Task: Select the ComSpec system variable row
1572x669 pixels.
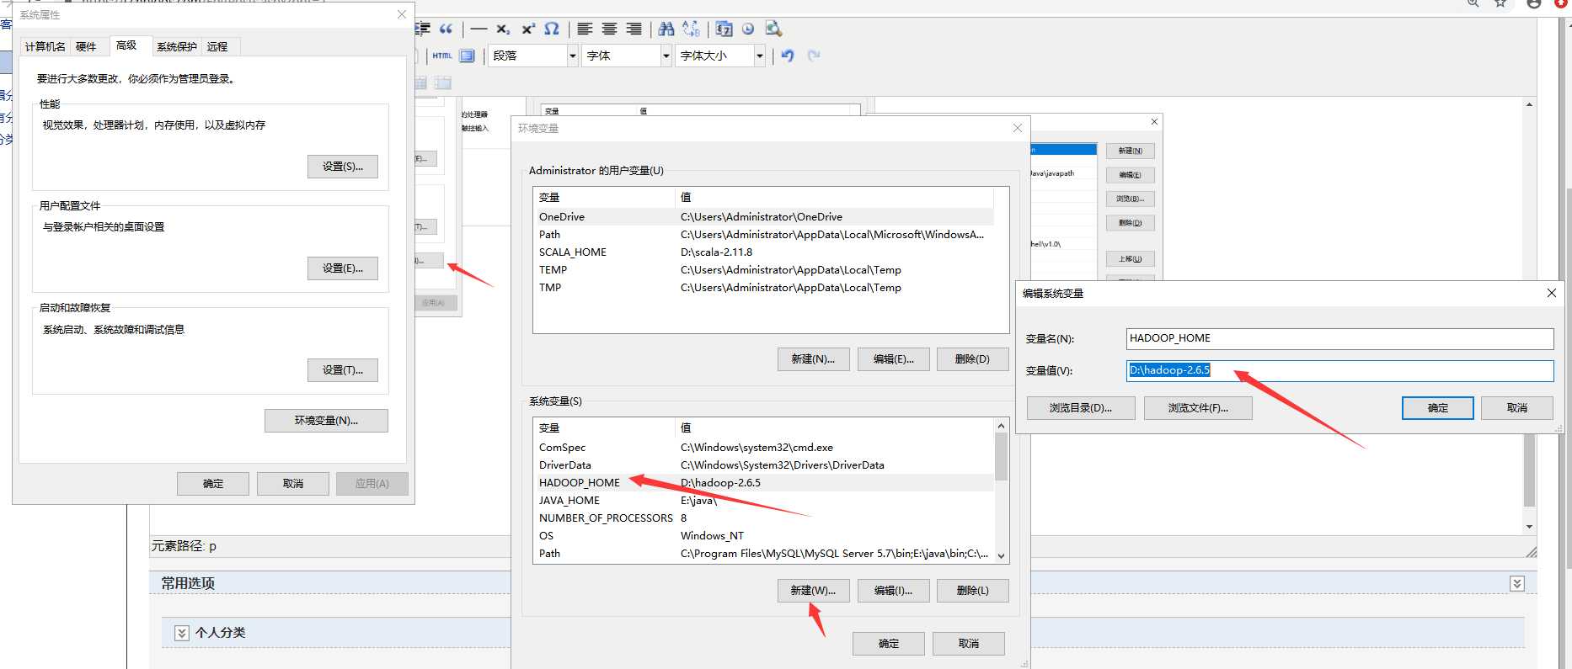Action: pos(763,448)
